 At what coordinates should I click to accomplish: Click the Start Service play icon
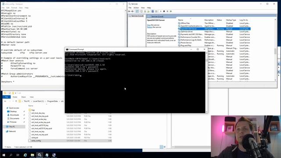161,11
